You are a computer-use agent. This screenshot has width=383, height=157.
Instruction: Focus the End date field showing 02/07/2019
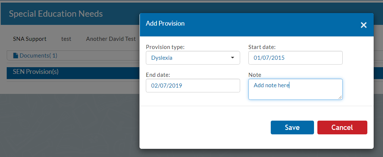(193, 85)
